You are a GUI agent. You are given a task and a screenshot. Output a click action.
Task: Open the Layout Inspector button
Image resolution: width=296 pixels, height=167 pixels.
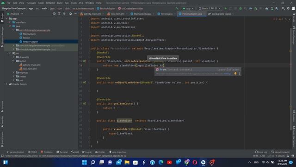[x=281, y=152]
